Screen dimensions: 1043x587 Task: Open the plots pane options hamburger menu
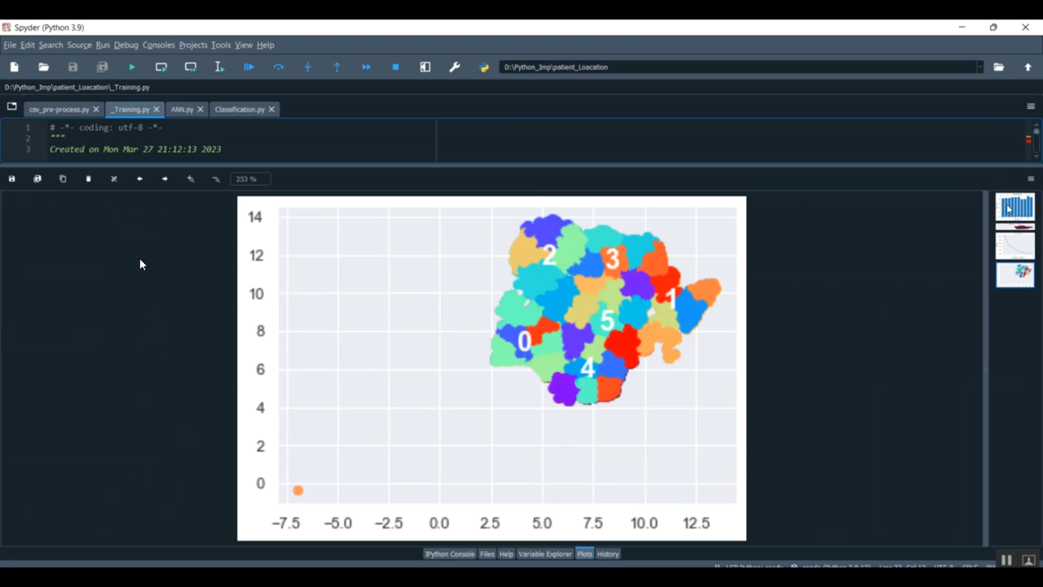[x=1030, y=179]
